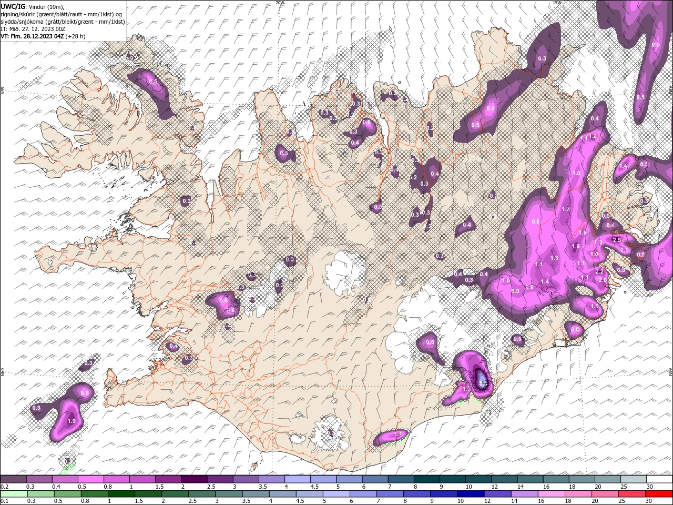This screenshot has width=673, height=505.
Task: Click the '20W' longitude label
Action: (280, 3)
